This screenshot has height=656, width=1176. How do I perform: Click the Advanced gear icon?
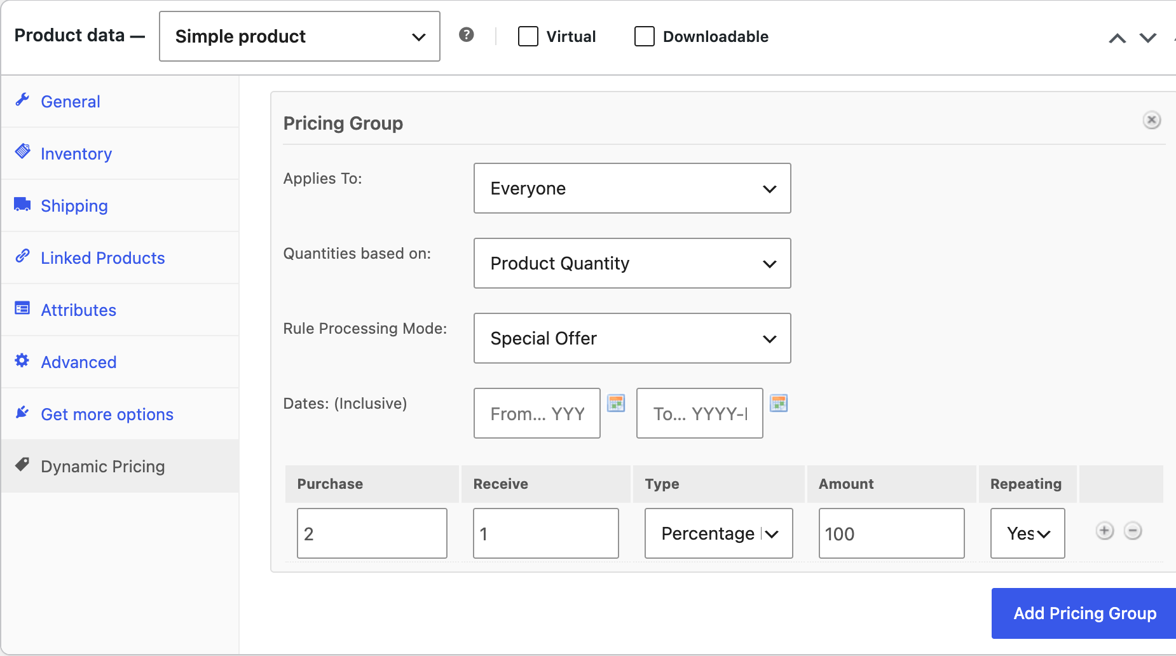(23, 360)
